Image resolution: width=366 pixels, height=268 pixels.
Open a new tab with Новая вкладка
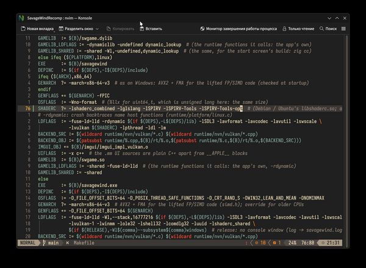pyautogui.click(x=37, y=29)
